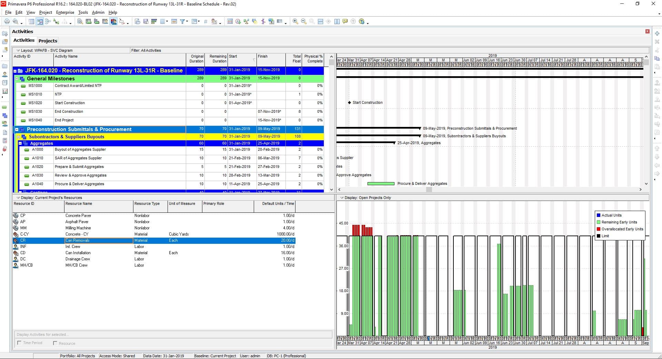
Task: Select the Gantt Chart view icon
Action: click(40, 21)
